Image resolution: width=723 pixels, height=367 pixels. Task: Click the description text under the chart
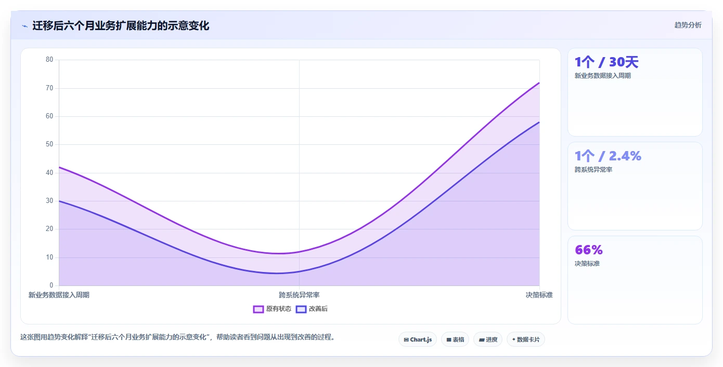pos(178,337)
